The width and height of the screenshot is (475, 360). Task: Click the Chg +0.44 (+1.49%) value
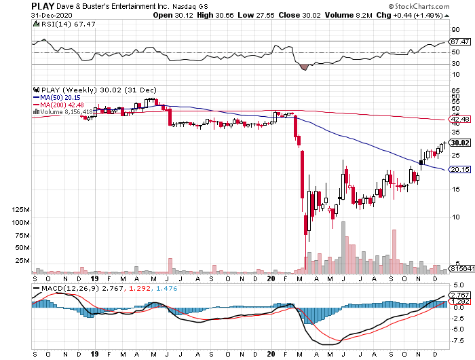410,15
